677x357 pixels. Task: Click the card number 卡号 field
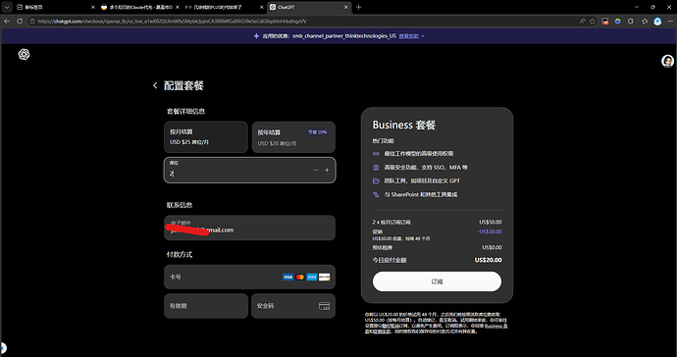(249, 277)
